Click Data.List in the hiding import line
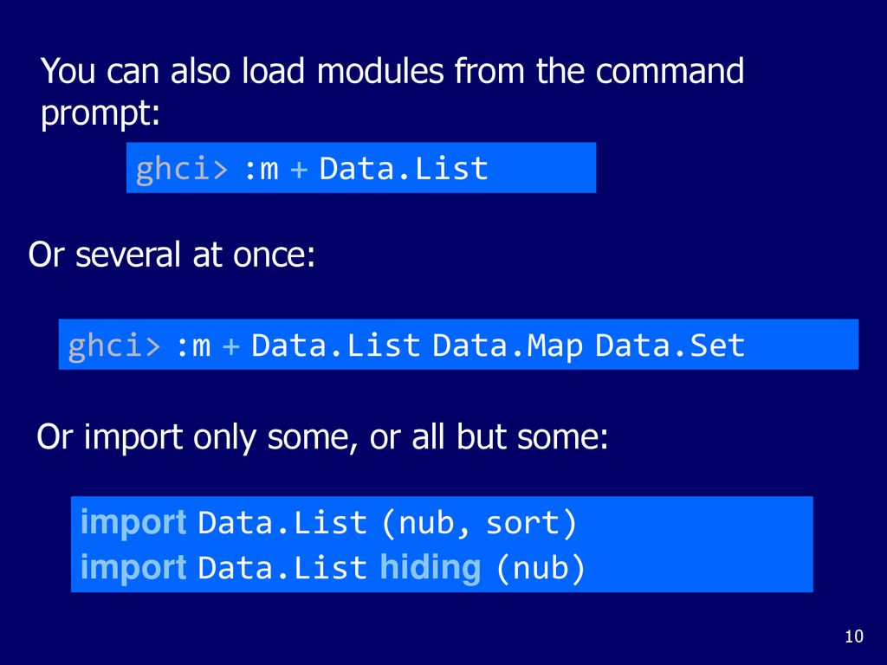Viewport: 887px width, 665px height. point(282,568)
